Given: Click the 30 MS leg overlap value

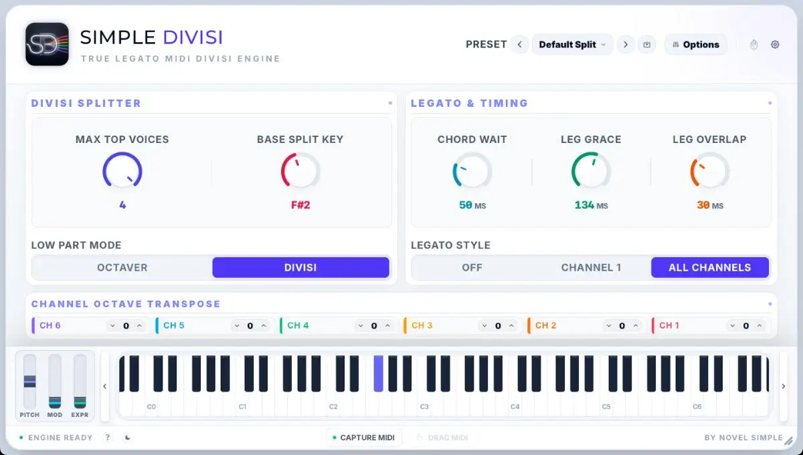Looking at the screenshot, I should [709, 205].
